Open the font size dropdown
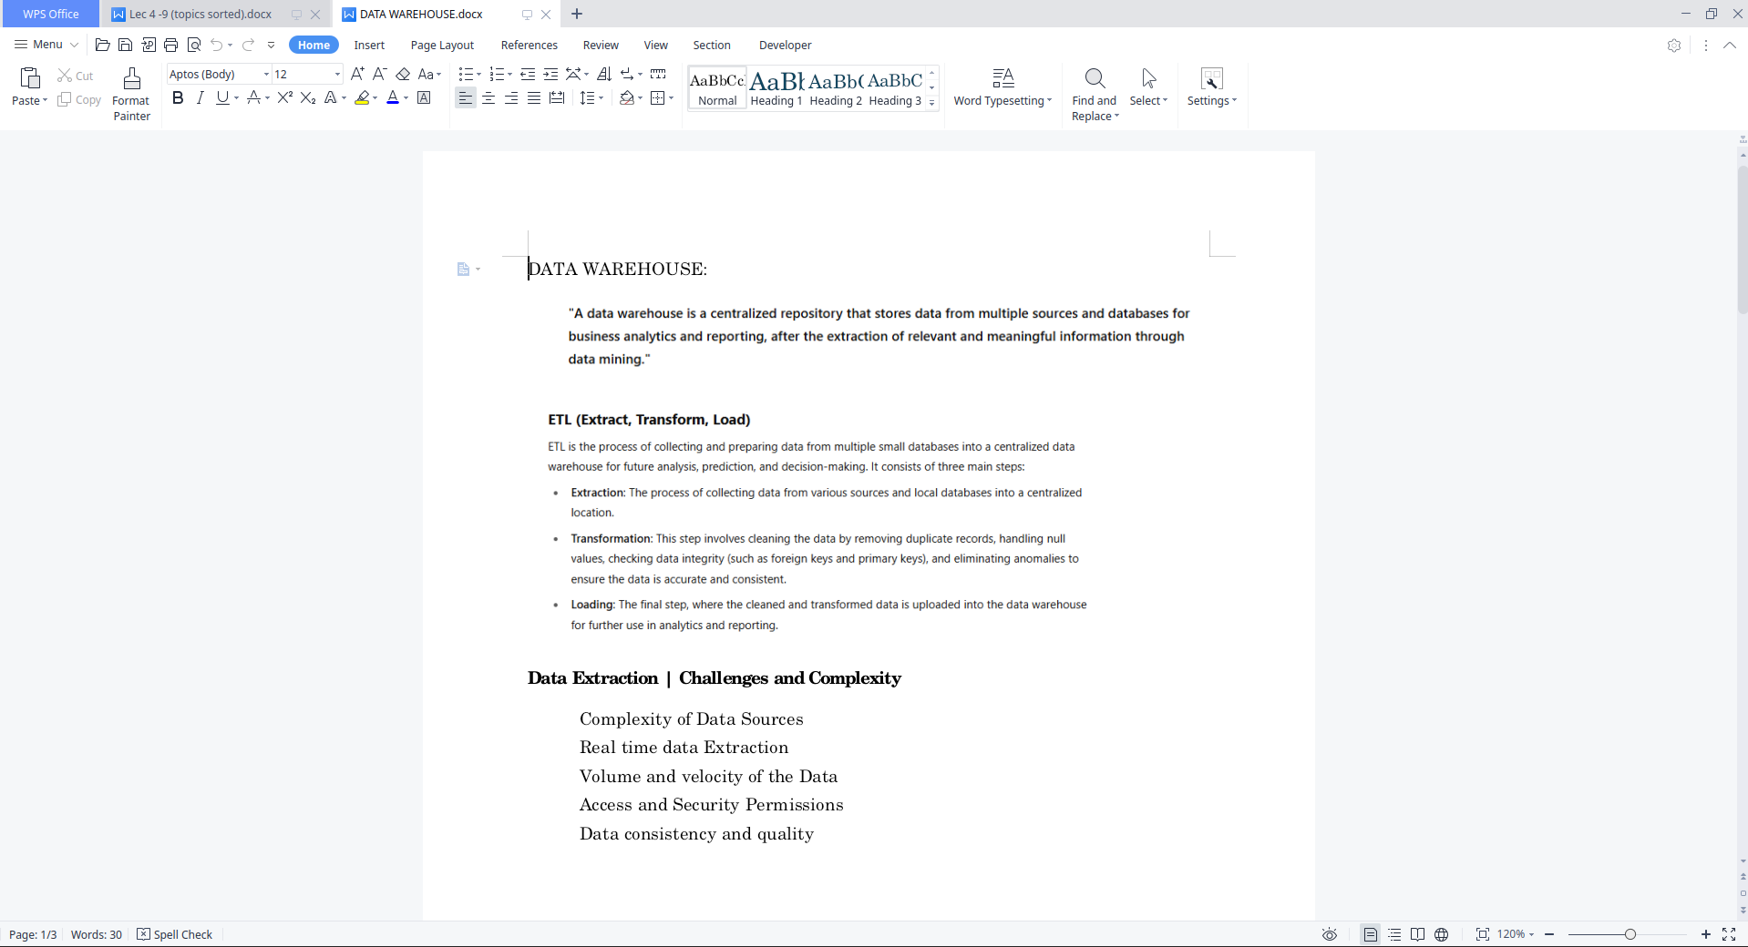The width and height of the screenshot is (1748, 947). (335, 75)
